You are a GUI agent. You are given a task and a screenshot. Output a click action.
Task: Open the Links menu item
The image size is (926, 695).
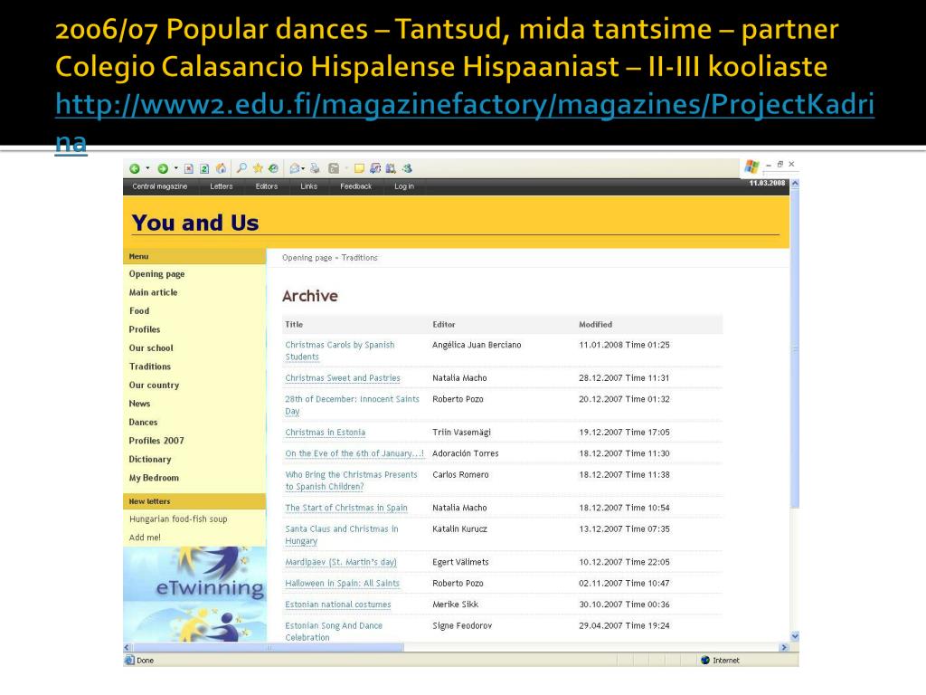pos(309,186)
